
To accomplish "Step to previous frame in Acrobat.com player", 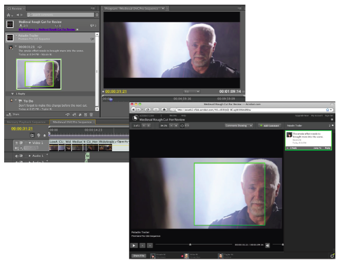I will click(142, 245).
